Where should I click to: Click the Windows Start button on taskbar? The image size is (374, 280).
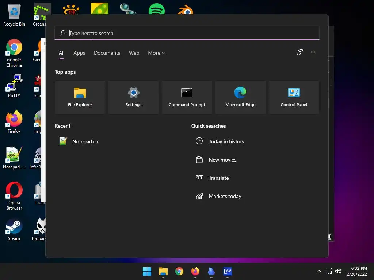pyautogui.click(x=147, y=271)
